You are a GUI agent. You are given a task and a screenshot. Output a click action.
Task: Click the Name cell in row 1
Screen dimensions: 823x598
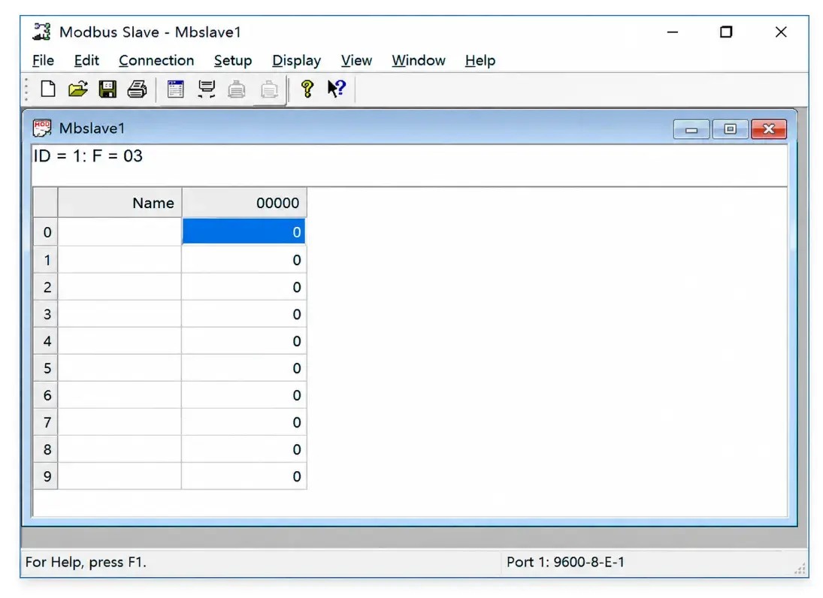(120, 260)
